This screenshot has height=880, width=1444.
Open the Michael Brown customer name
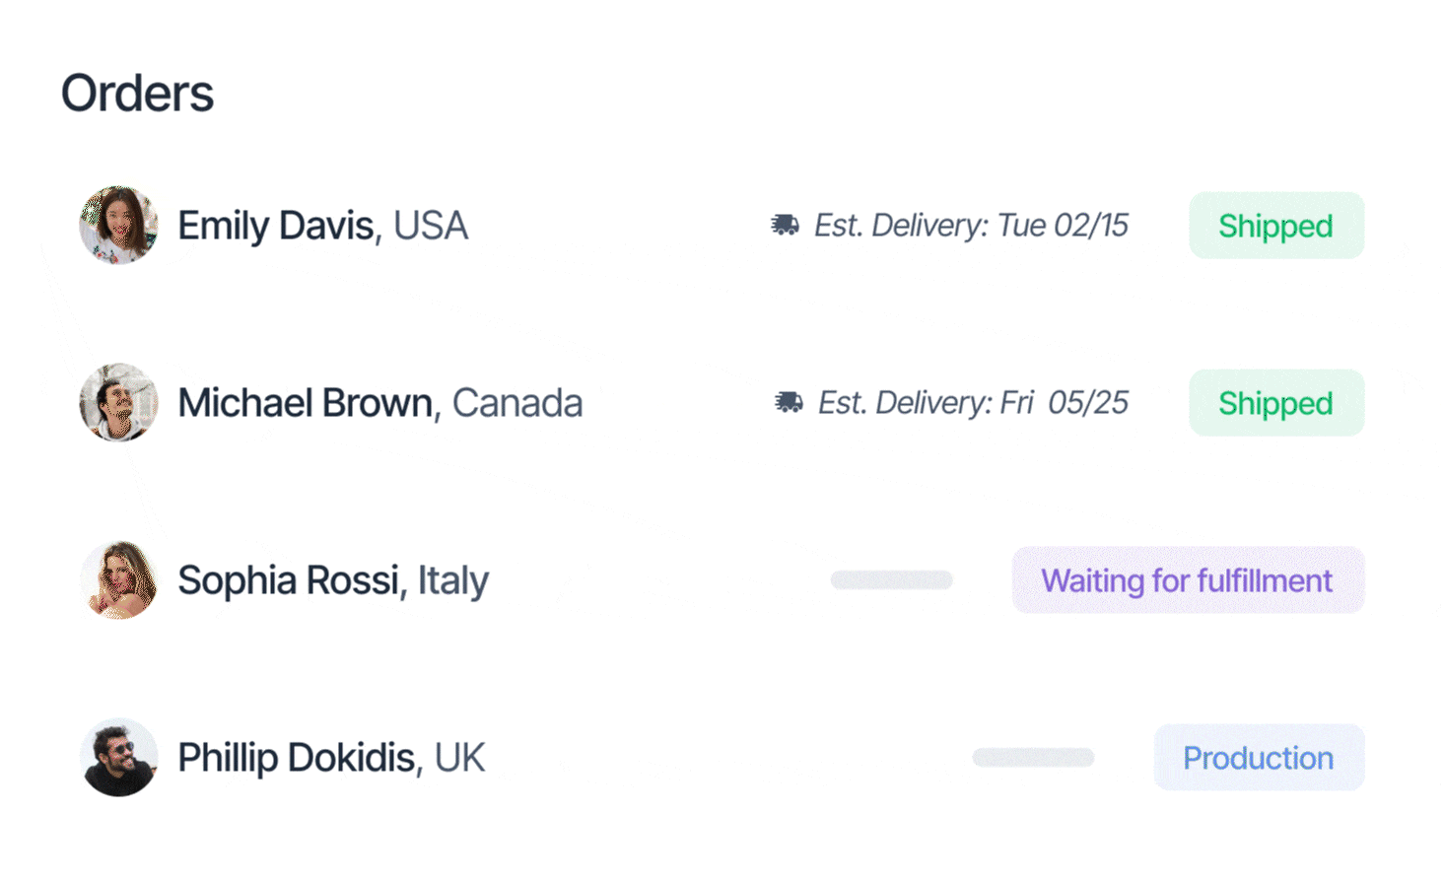pos(305,403)
